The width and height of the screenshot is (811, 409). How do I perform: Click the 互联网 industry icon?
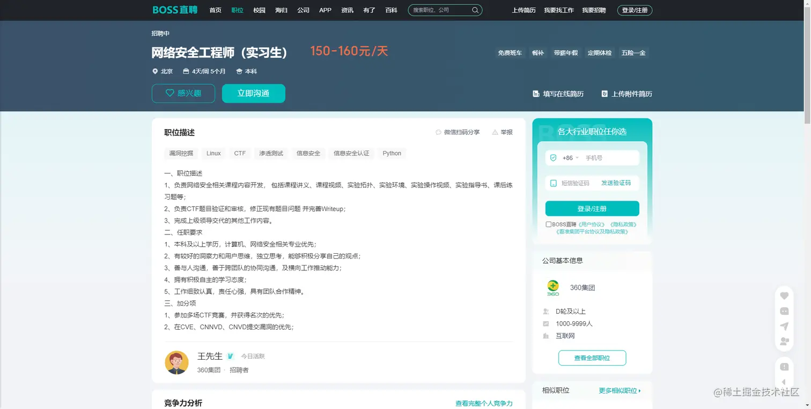coord(546,336)
